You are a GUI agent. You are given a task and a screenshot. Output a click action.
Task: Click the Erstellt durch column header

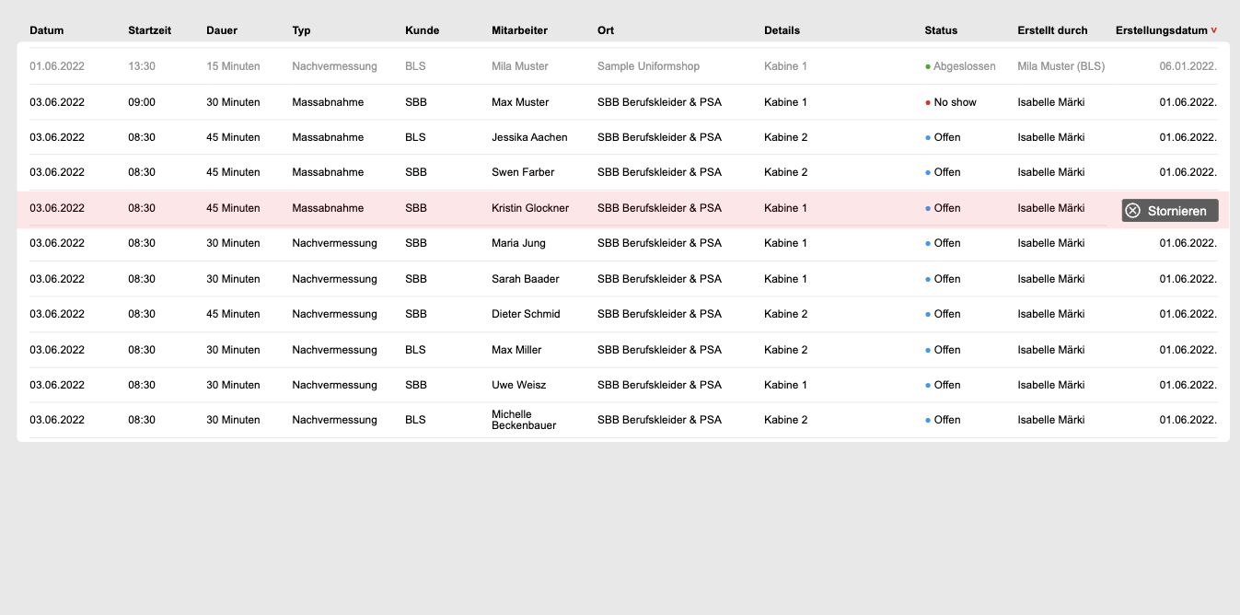pyautogui.click(x=1052, y=30)
